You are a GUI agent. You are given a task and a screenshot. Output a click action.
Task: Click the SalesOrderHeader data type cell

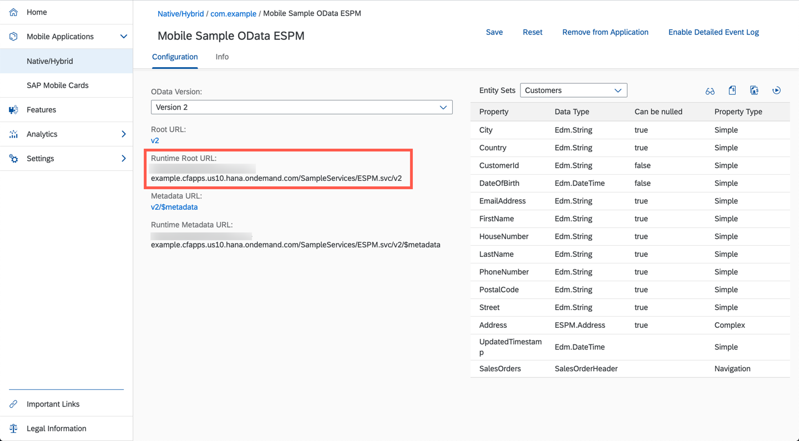click(586, 369)
